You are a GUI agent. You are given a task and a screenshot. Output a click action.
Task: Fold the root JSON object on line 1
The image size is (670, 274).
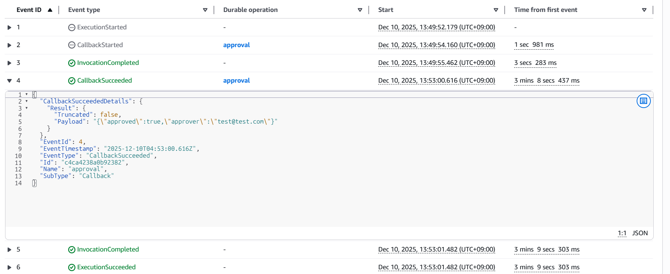26,94
